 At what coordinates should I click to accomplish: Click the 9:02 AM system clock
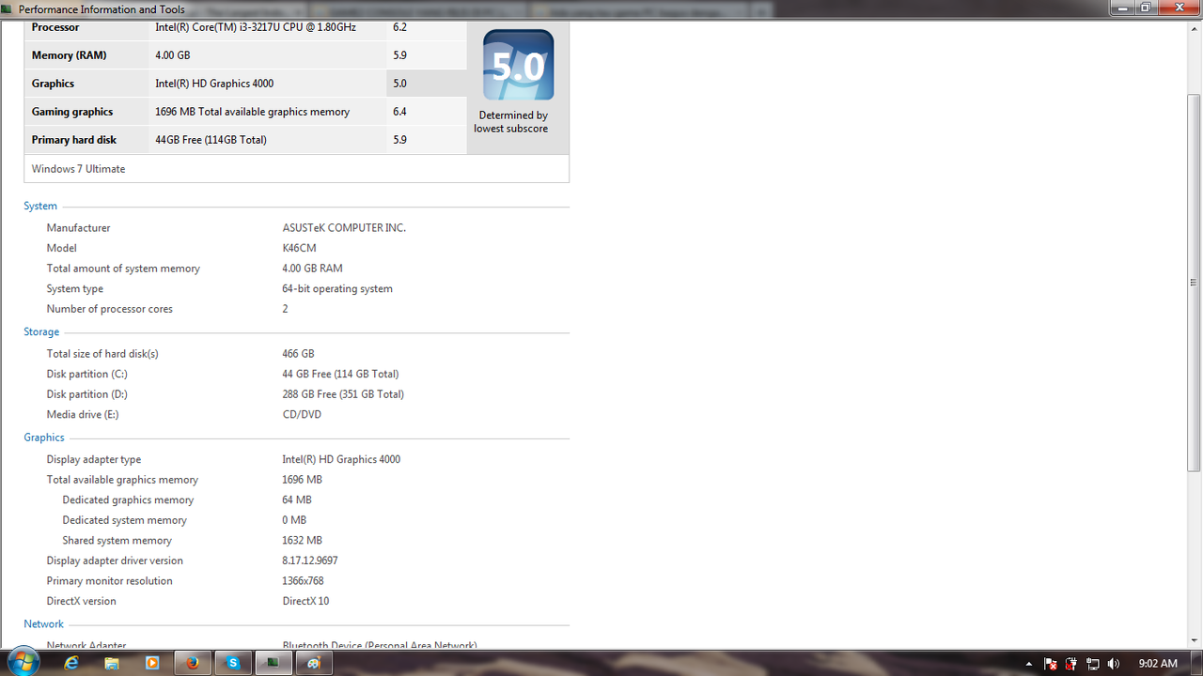[x=1157, y=664]
